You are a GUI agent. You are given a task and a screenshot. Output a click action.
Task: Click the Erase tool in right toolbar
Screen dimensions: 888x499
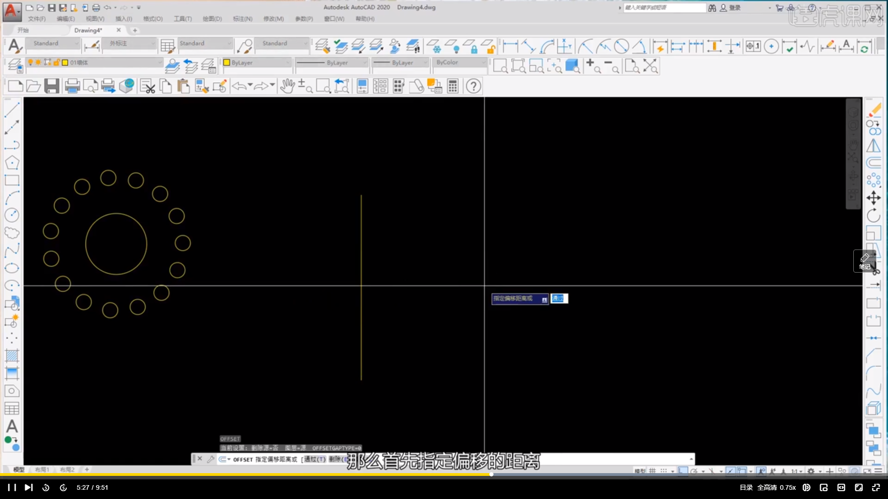[x=874, y=110]
